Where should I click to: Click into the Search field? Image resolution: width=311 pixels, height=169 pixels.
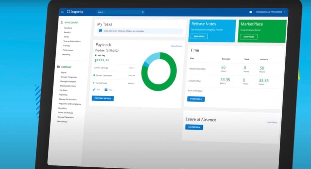[118, 12]
